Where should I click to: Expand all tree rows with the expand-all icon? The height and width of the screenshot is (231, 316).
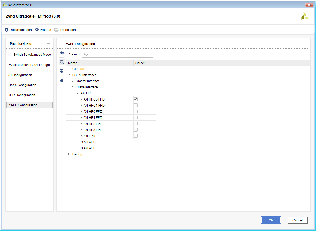[x=62, y=81]
